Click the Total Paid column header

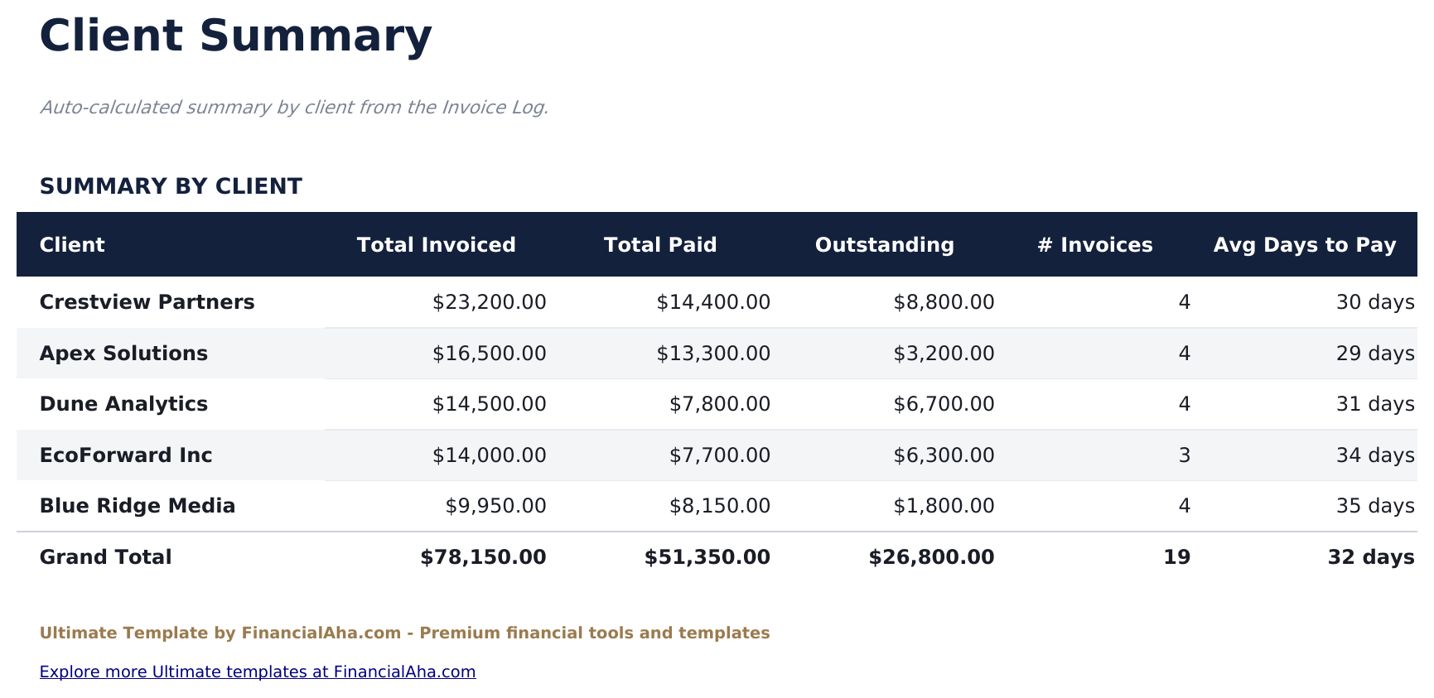[660, 245]
